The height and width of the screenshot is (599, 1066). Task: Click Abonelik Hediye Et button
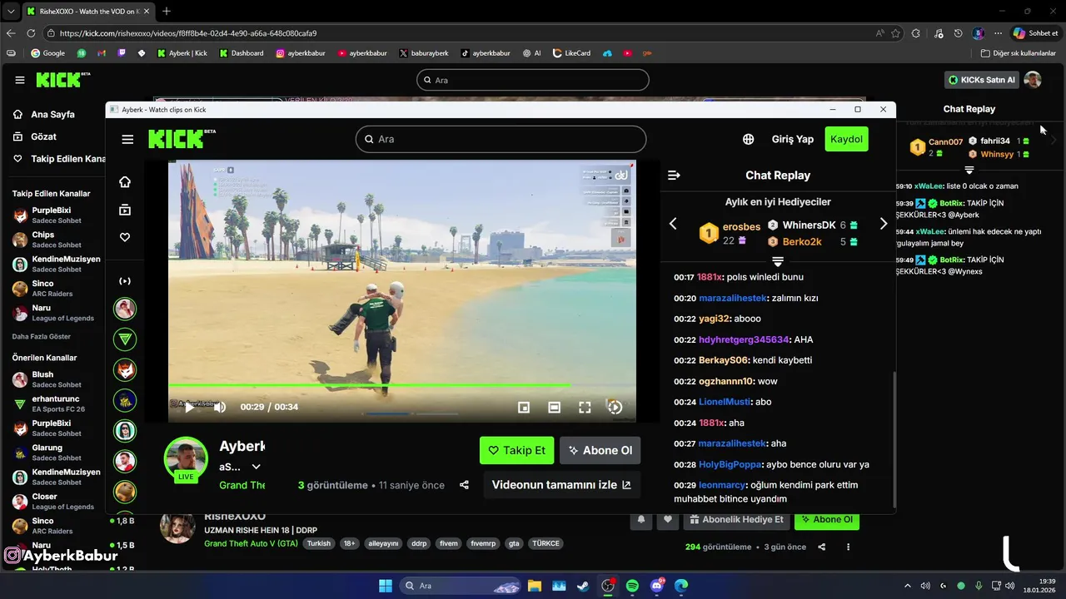[x=736, y=520]
